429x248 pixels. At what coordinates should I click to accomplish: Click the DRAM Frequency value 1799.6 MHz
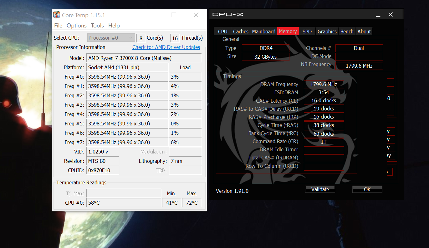(x=324, y=84)
